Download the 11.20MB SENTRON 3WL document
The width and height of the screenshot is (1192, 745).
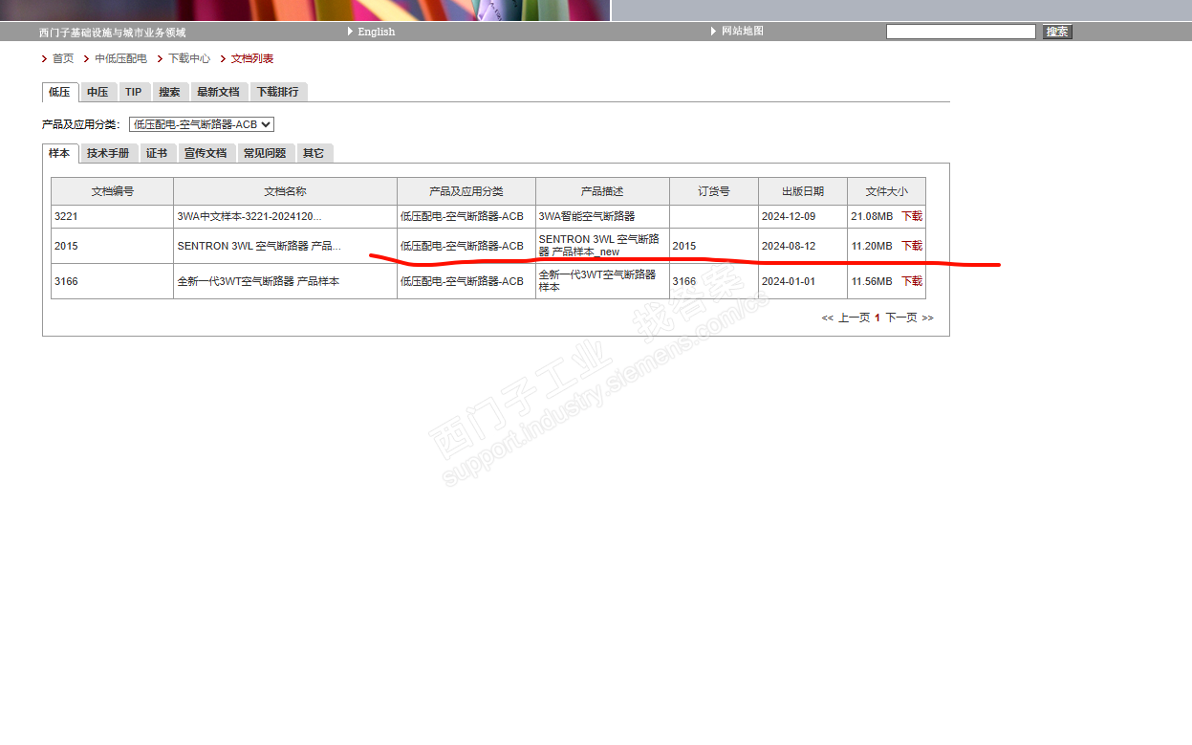click(912, 246)
